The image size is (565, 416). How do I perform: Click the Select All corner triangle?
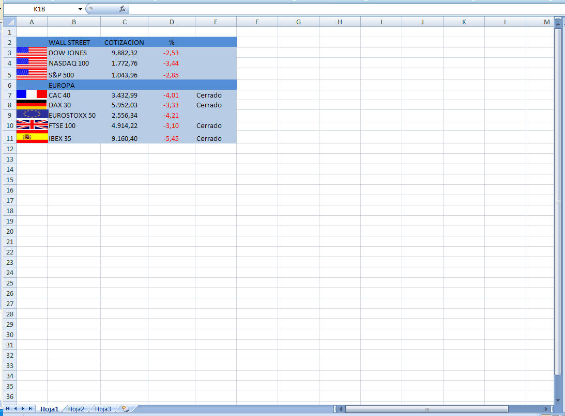(x=10, y=22)
